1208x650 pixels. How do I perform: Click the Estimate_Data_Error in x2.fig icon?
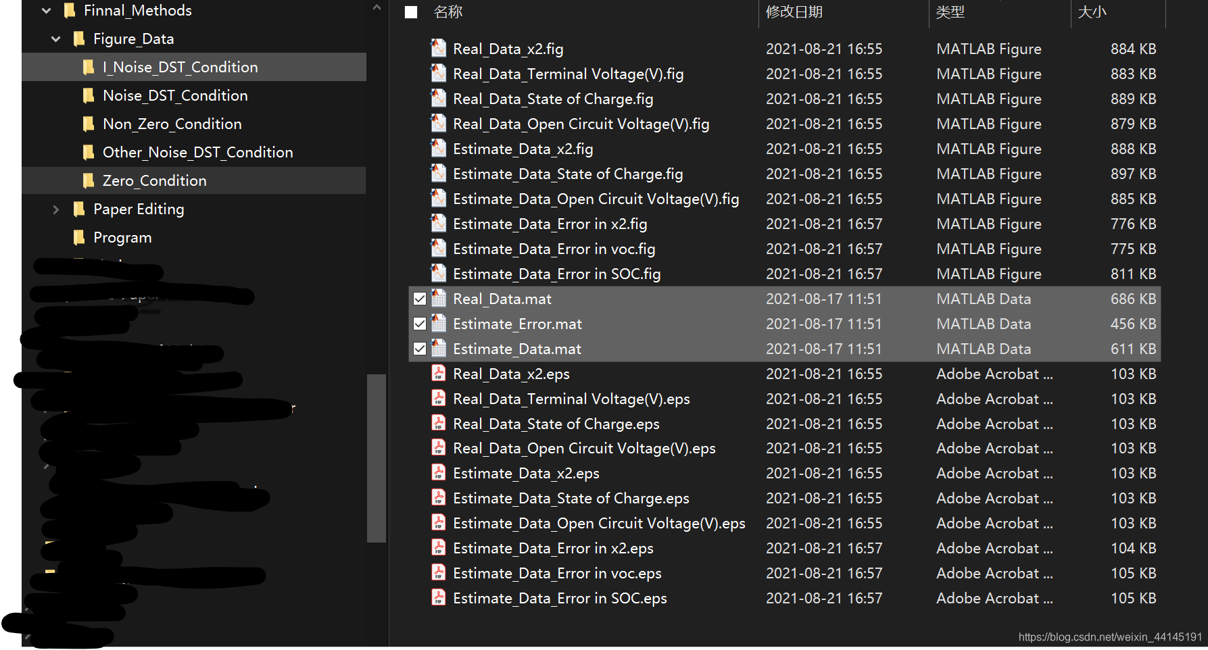click(x=439, y=223)
